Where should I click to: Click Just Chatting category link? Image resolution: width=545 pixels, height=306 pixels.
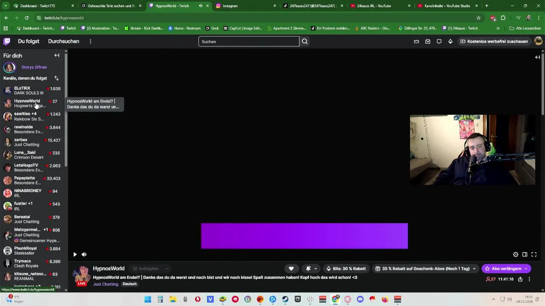pos(106,284)
